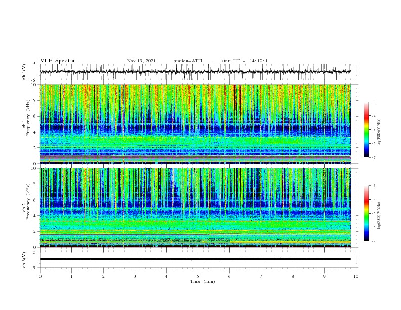This screenshot has height=310, width=401.
Task: Click the "9" tick on the time axis
Action: (324, 276)
